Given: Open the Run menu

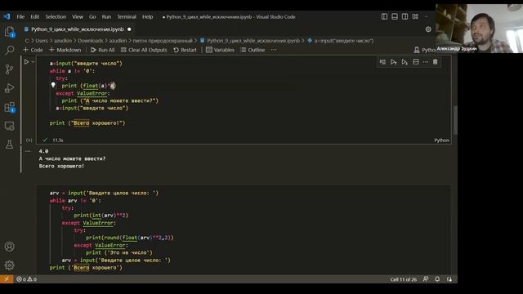Looking at the screenshot, I should pyautogui.click(x=106, y=16).
